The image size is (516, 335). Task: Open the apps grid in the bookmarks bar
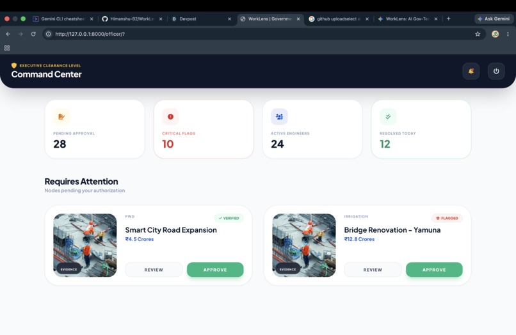coord(7,48)
